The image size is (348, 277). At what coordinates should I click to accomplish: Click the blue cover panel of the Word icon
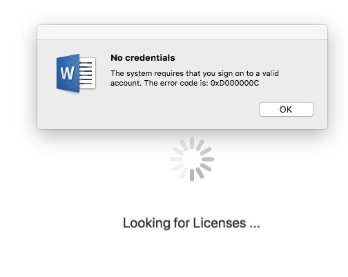coord(68,73)
